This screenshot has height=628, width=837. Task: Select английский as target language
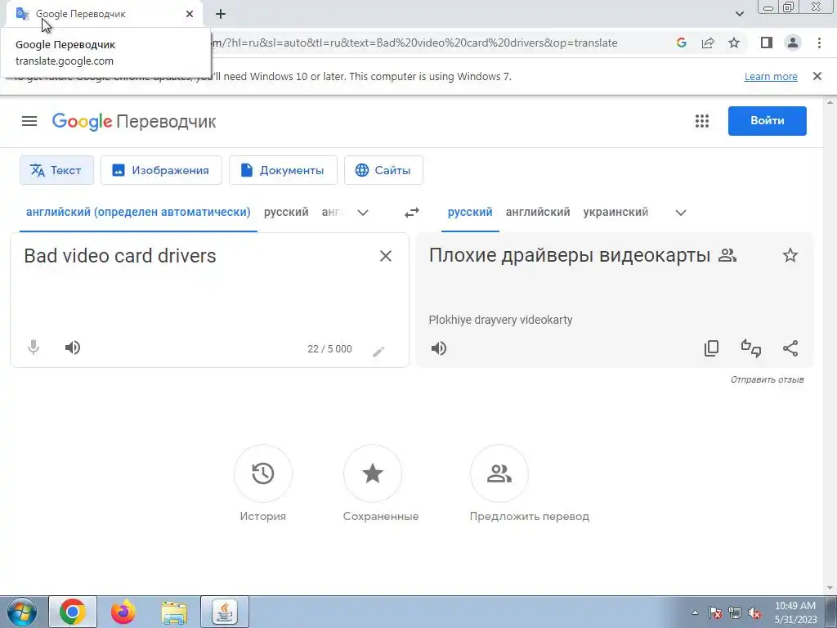pos(538,212)
